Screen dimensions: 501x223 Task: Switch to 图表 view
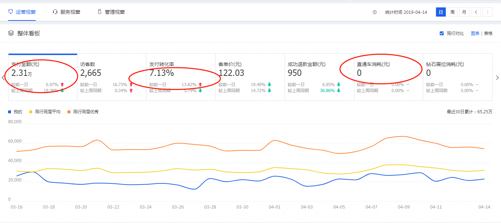475,33
